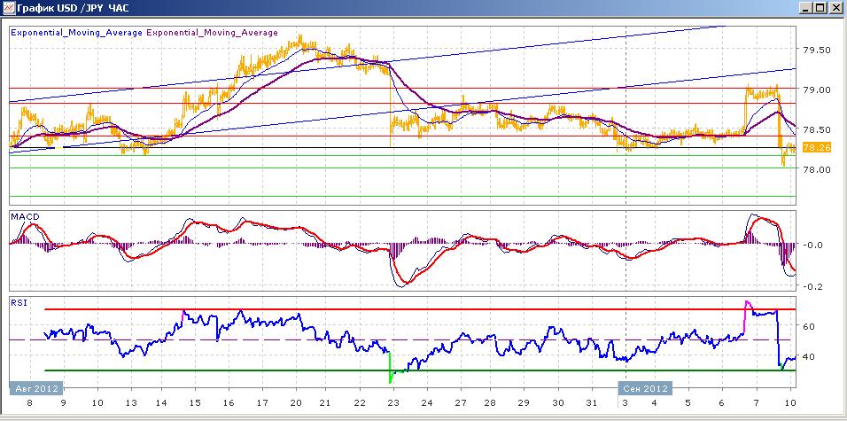Minimize the USD/JPY chart window
The image size is (847, 421).
(804, 8)
